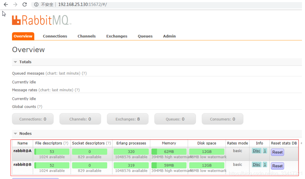Click rabbit@A disk space bar 12GB
Screen dimensions: 305x179
[207, 152]
